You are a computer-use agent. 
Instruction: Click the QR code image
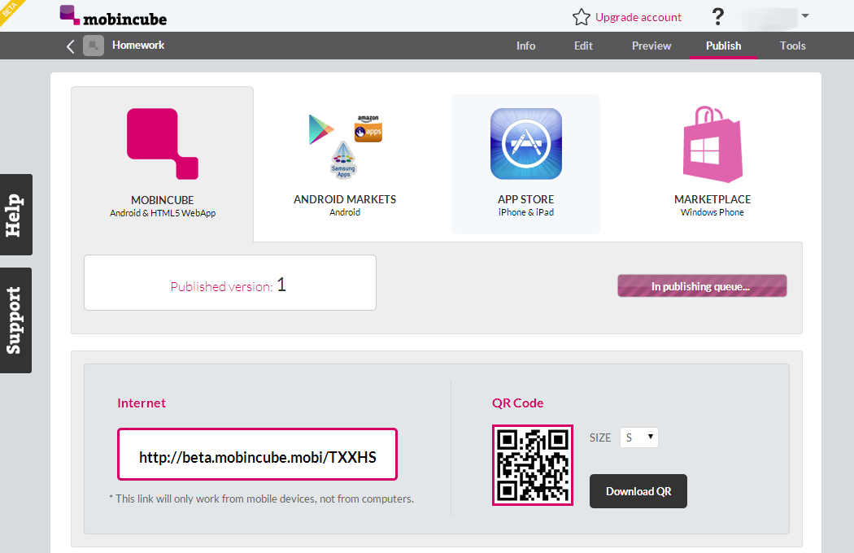tap(533, 465)
